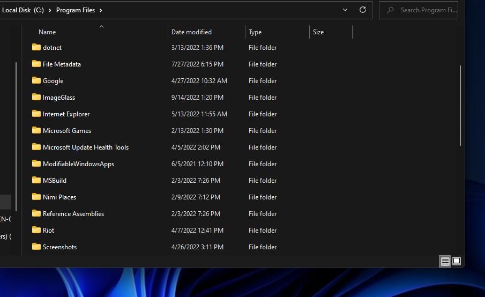Click the Program Files breadcrumb
Image resolution: width=485 pixels, height=297 pixels.
[76, 10]
